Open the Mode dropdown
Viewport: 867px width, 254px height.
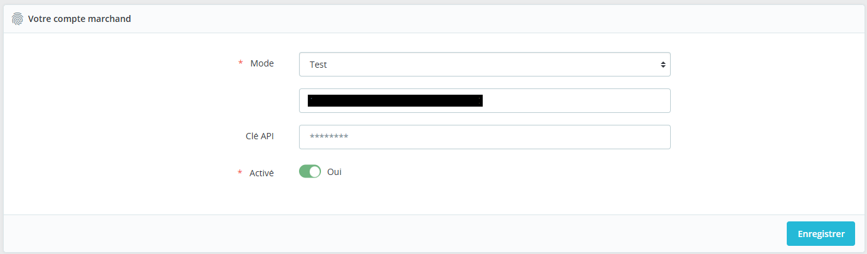coord(484,65)
